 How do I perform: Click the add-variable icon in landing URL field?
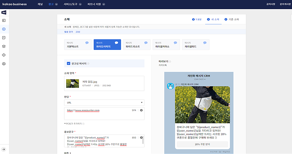coord(141,110)
